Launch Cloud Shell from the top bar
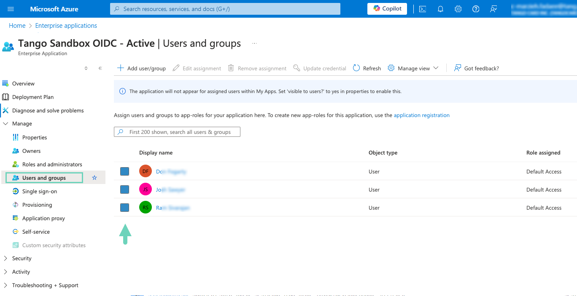The width and height of the screenshot is (577, 296). (x=422, y=9)
